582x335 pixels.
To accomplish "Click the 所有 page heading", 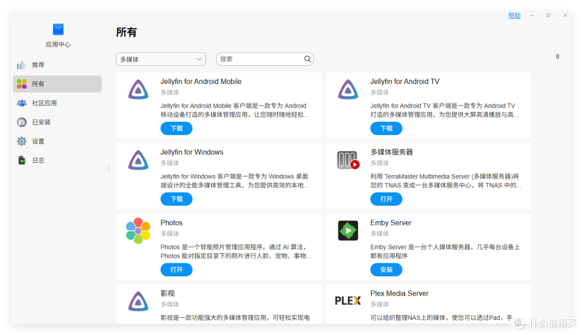I will 126,32.
